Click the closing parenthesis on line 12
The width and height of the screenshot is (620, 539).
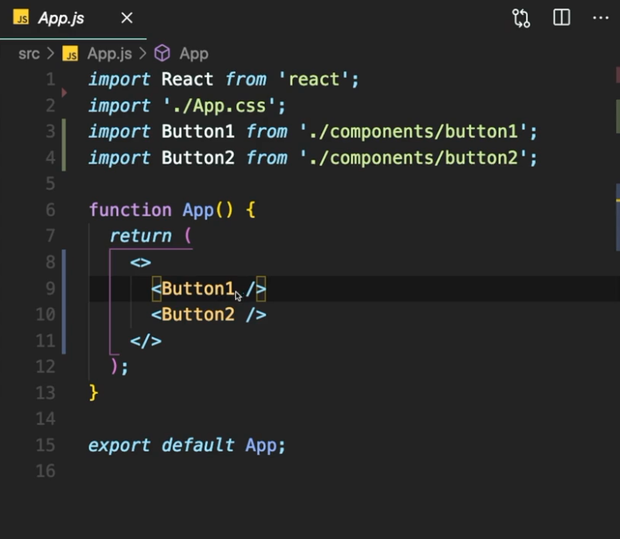coord(114,367)
